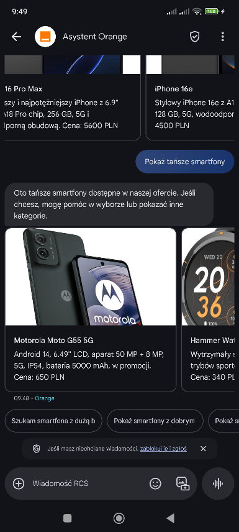Viewport: 239px width, 532px height.
Task: Tap the Android recent apps square button
Action: [68, 518]
